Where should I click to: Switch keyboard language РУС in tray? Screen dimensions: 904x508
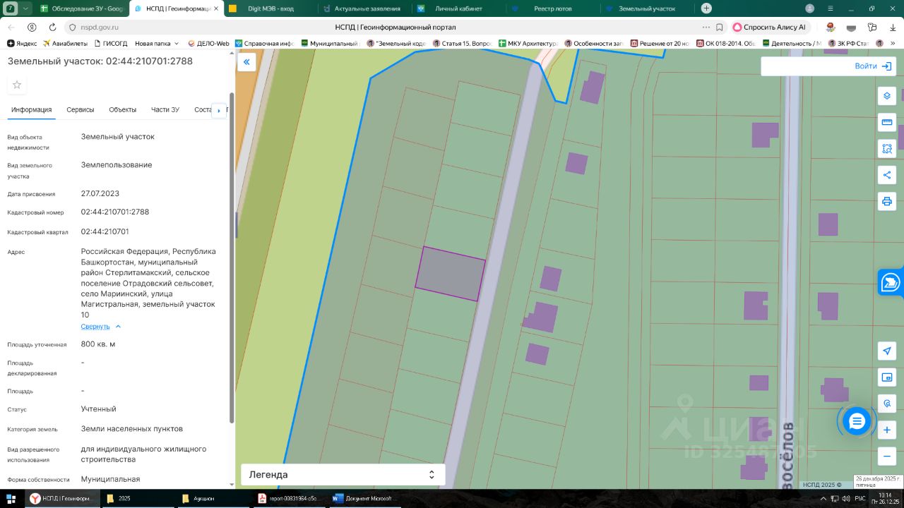pyautogui.click(x=860, y=498)
